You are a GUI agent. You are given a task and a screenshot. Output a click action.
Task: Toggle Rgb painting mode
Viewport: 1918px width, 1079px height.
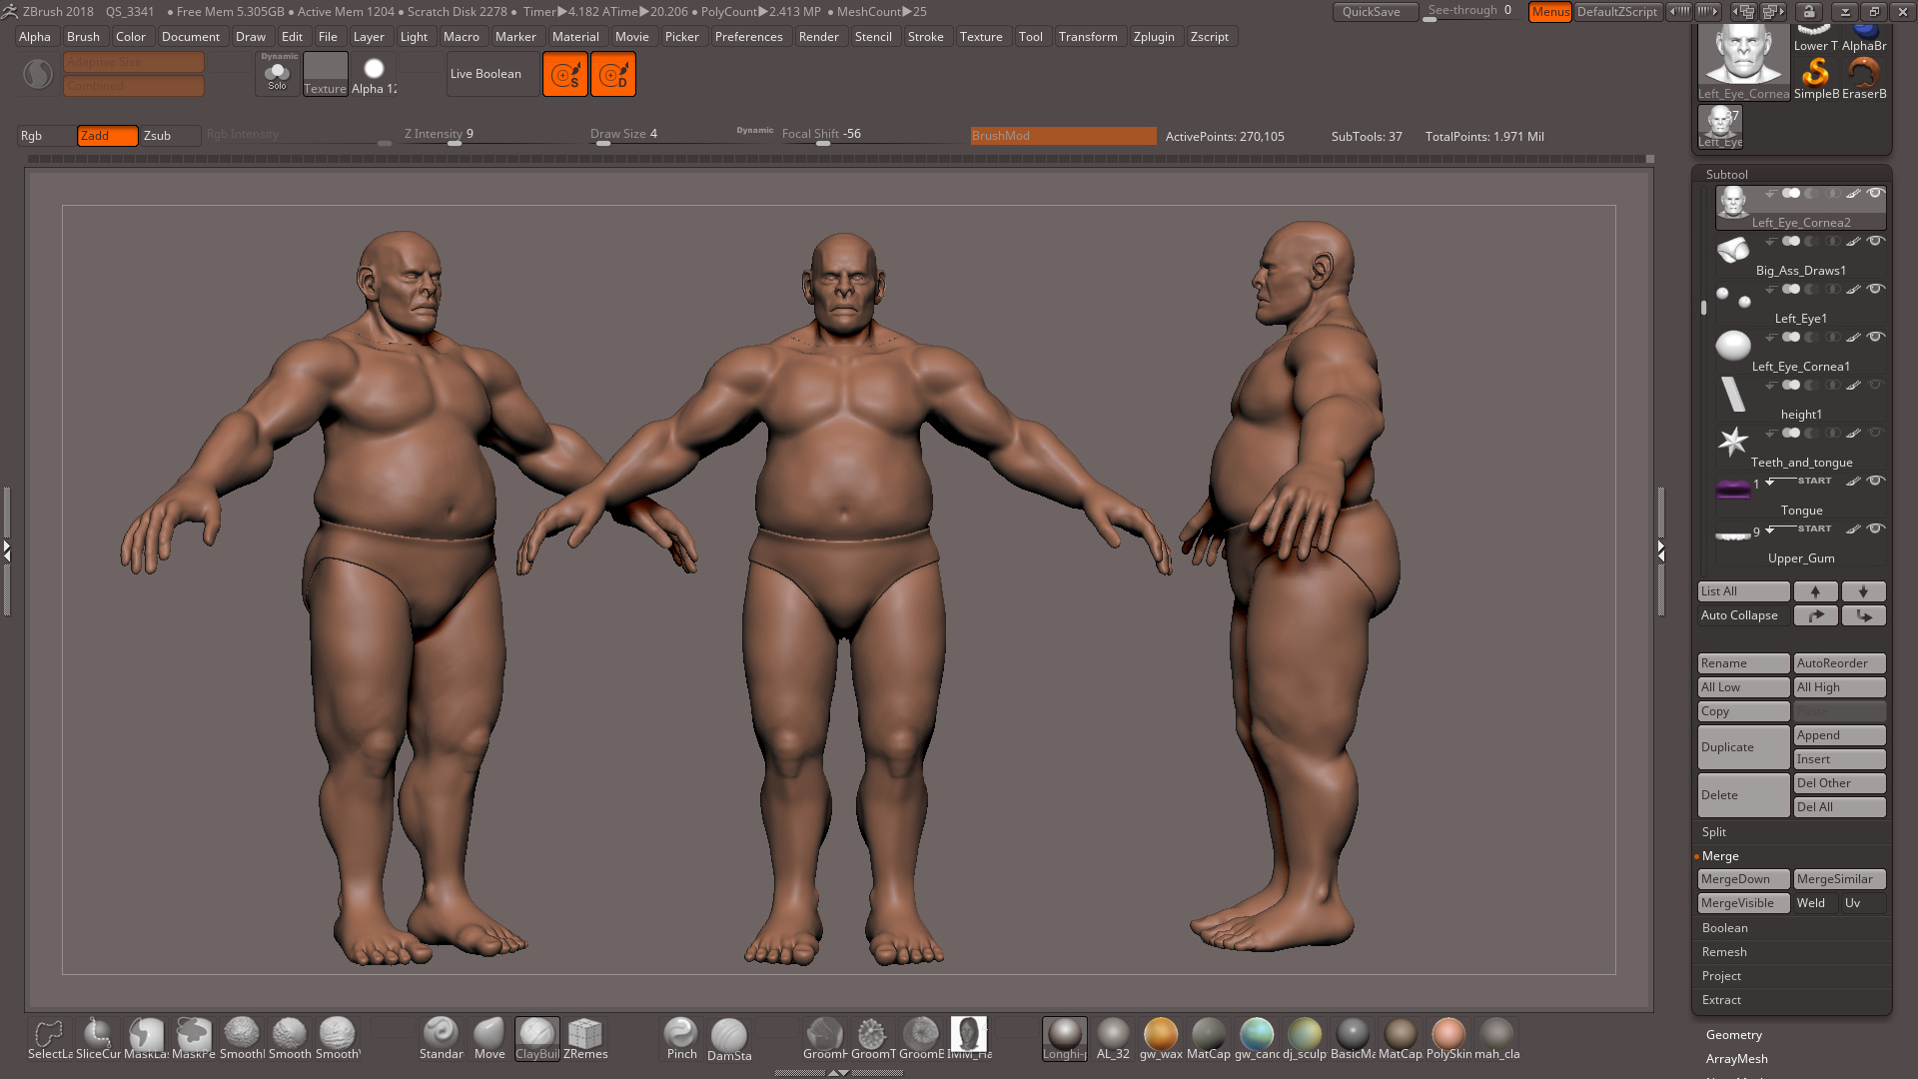(x=46, y=136)
